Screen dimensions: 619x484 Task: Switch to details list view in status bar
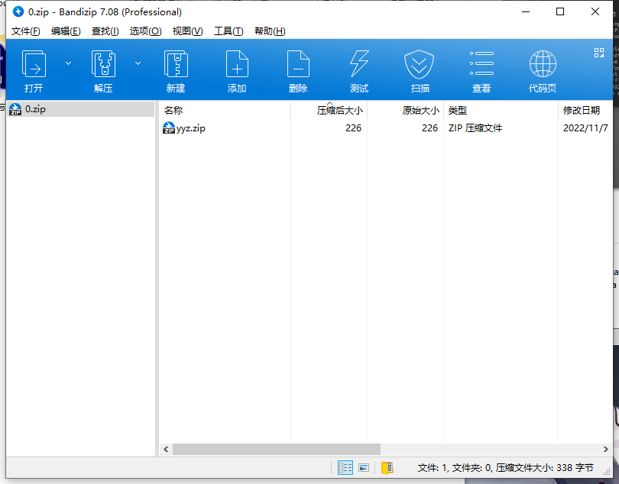pos(345,468)
